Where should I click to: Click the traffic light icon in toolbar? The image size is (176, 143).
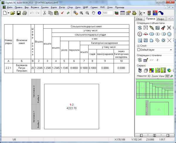pos(149,13)
